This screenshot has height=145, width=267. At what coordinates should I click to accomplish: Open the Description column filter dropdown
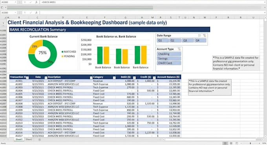[x=91, y=77]
